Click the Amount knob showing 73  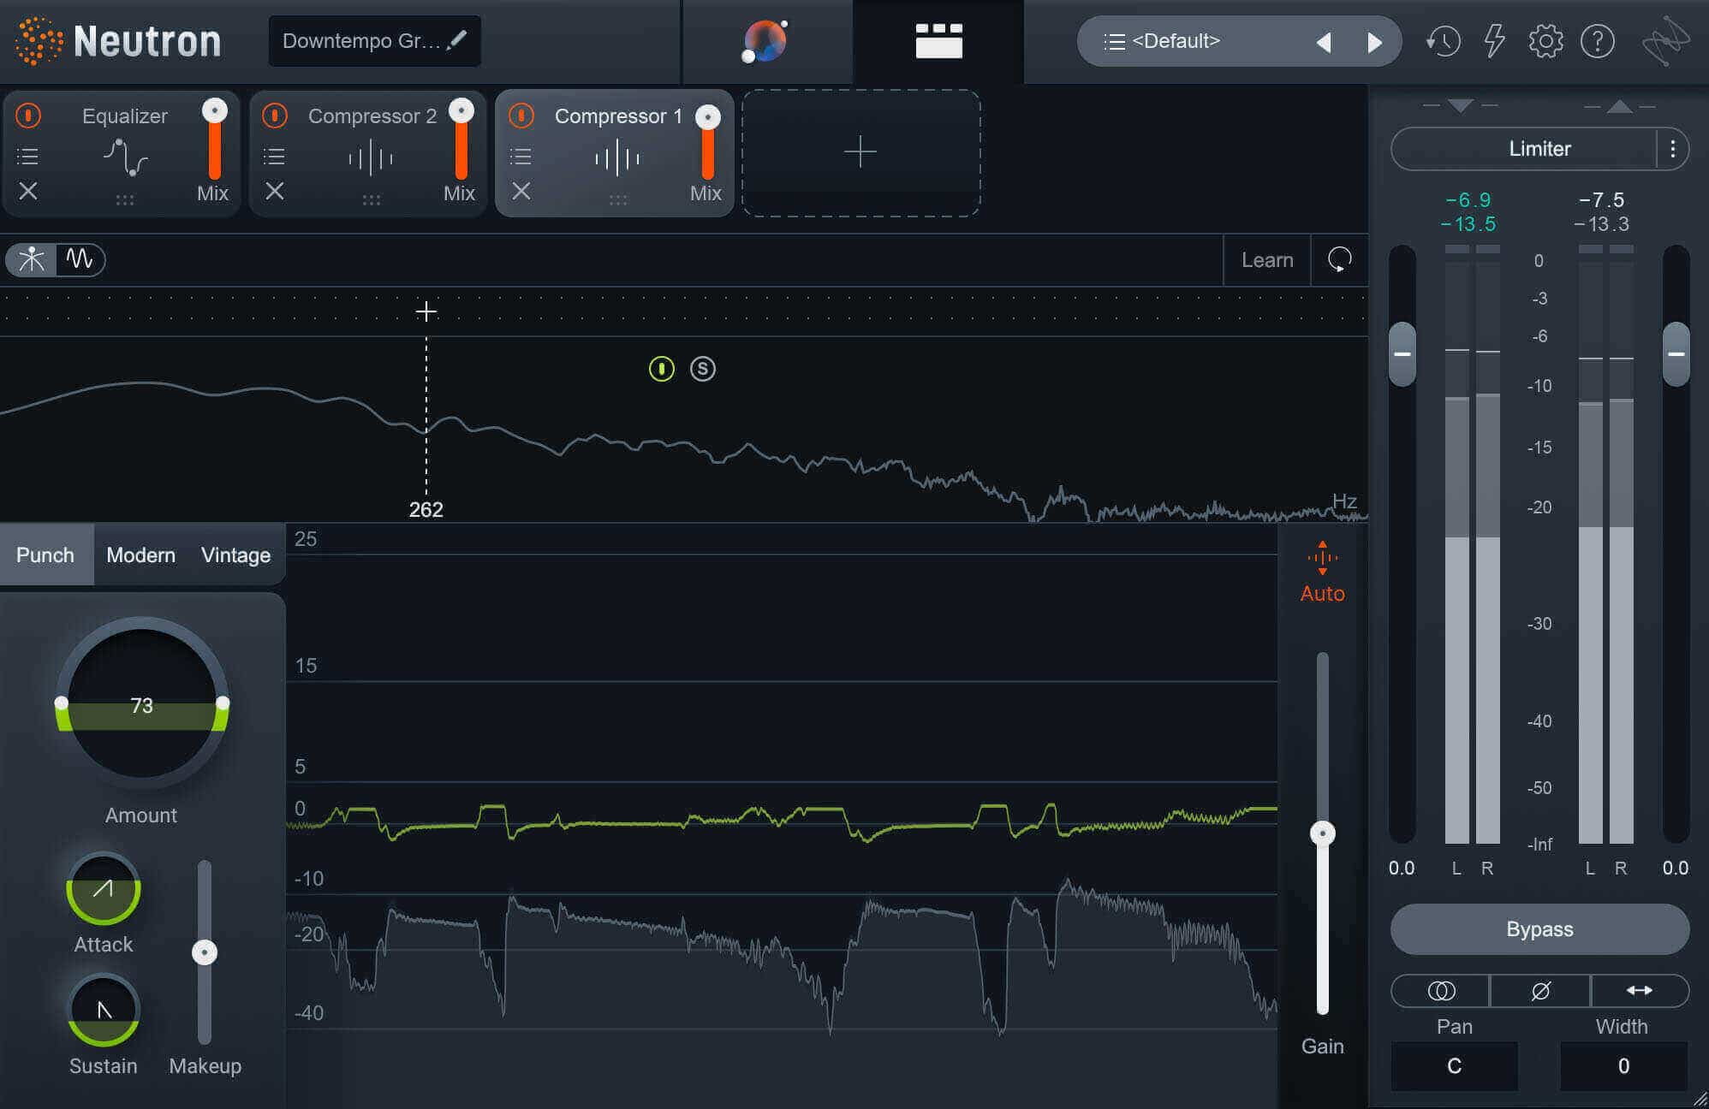point(142,703)
